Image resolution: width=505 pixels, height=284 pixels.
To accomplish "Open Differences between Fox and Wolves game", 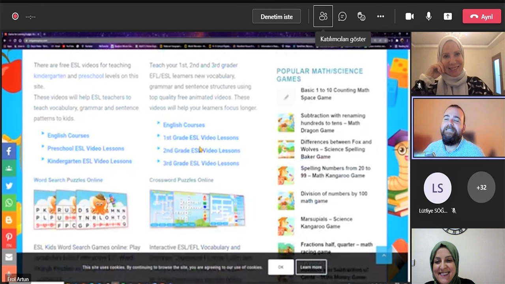I will click(336, 149).
